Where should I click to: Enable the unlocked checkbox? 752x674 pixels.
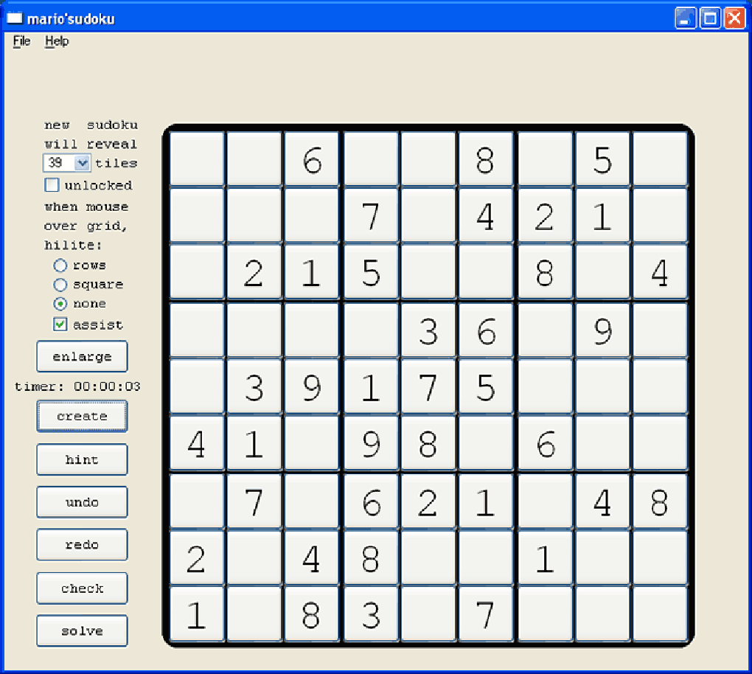[52, 184]
